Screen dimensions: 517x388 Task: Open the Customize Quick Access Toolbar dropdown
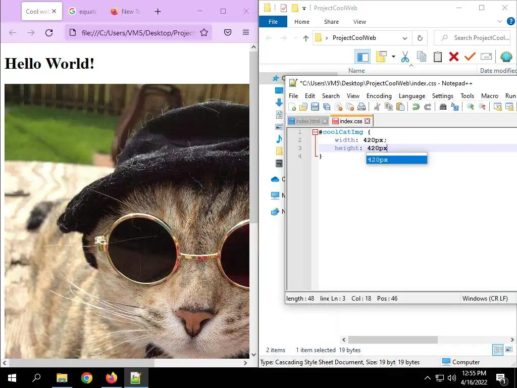tap(304, 8)
